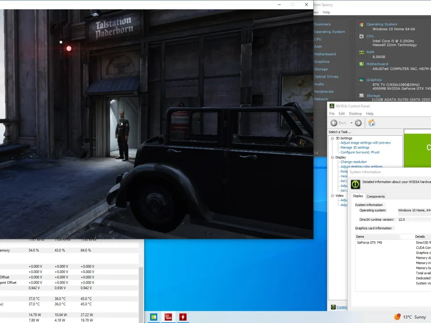Open the NVIDIA app from the taskbar

pyautogui.click(x=154, y=317)
